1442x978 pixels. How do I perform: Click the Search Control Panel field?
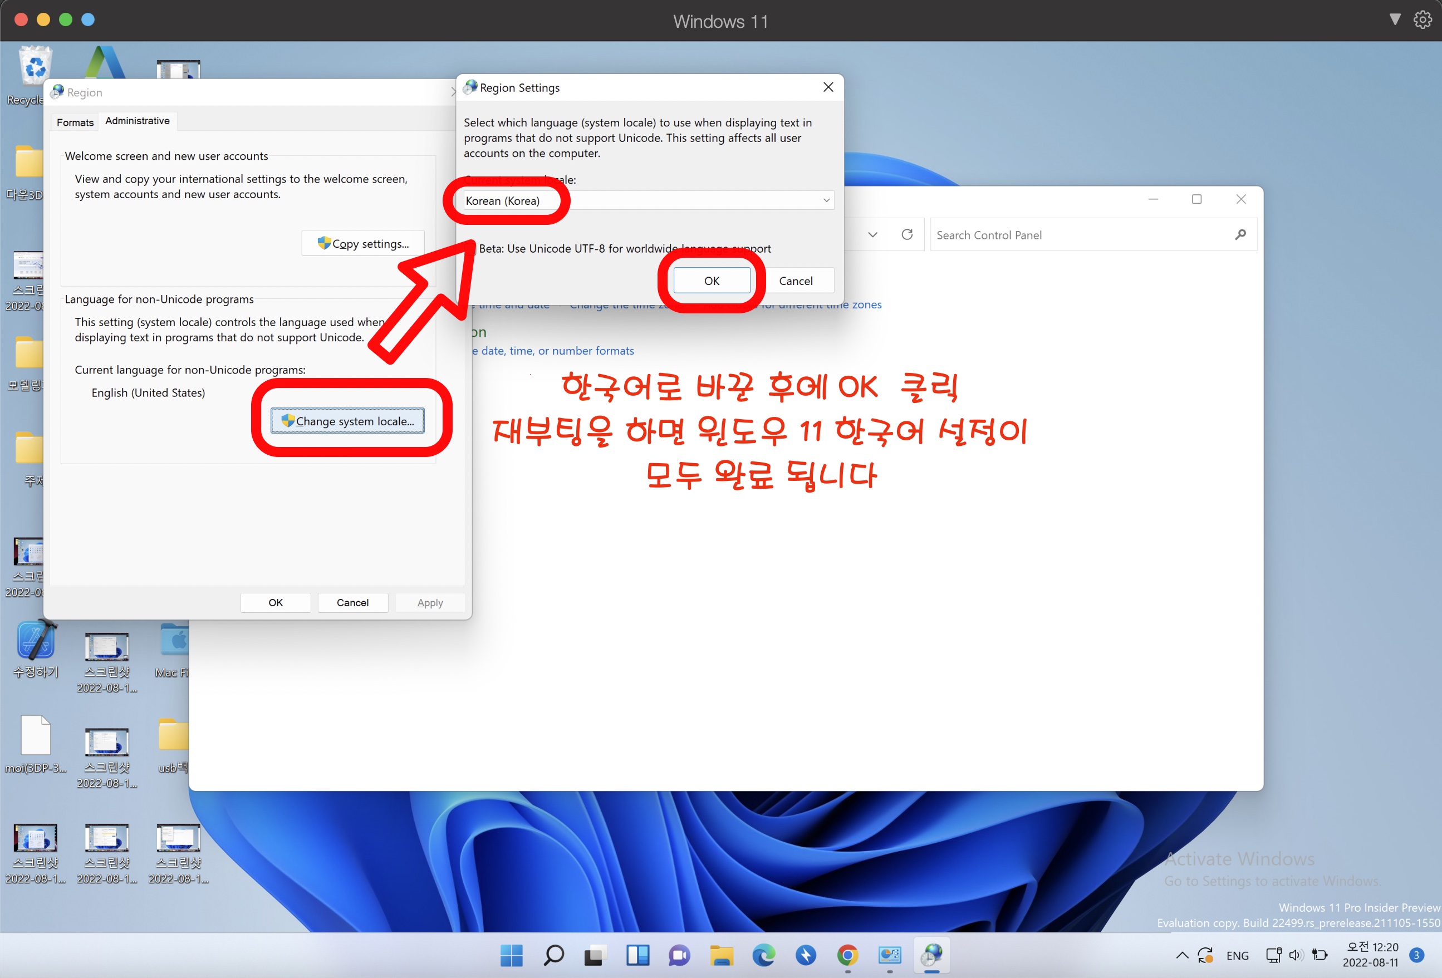(x=1094, y=234)
